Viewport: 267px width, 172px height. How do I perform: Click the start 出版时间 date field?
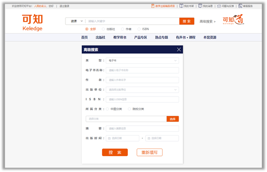pyautogui.click(x=123, y=138)
